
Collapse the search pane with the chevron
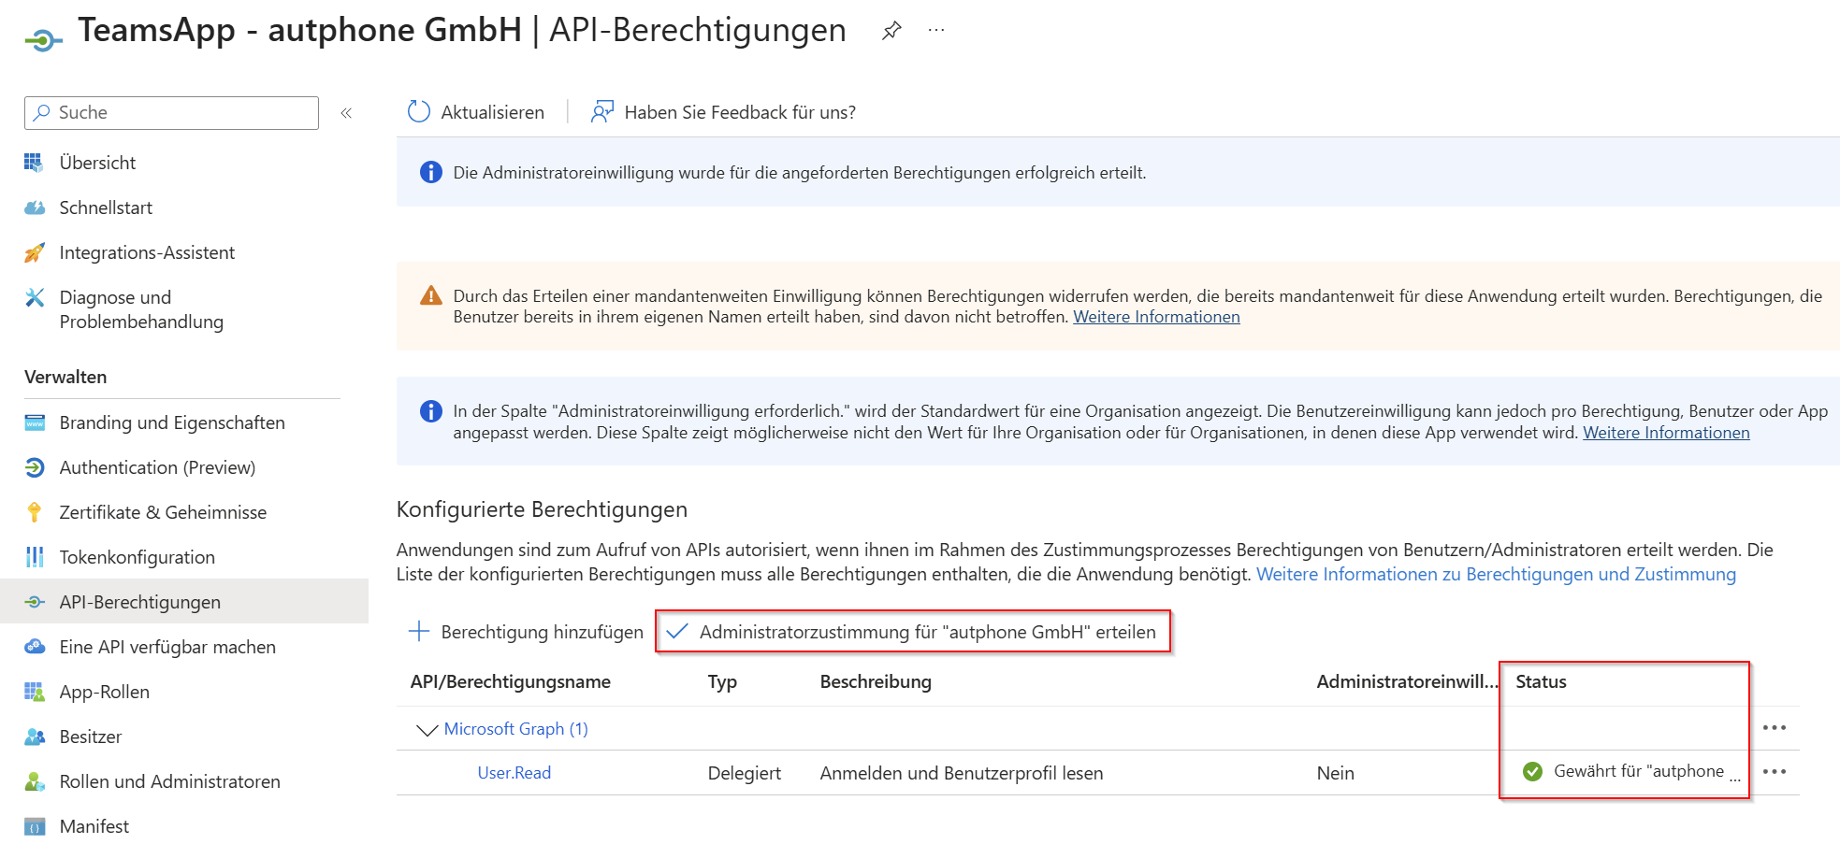(x=346, y=112)
